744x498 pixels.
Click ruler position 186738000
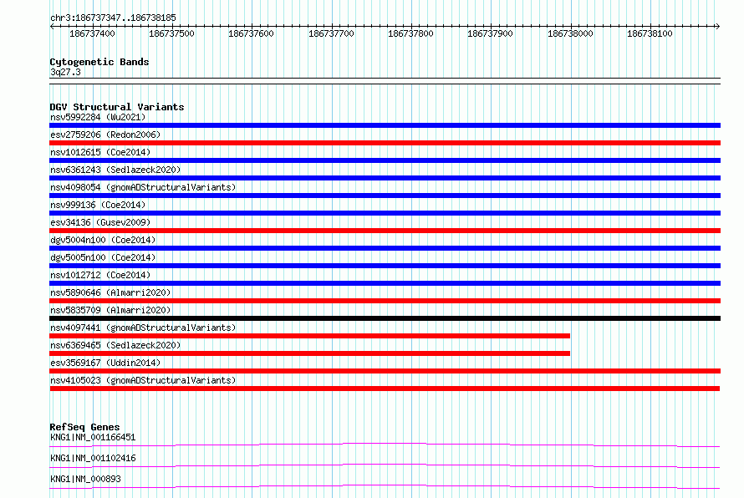(x=570, y=33)
